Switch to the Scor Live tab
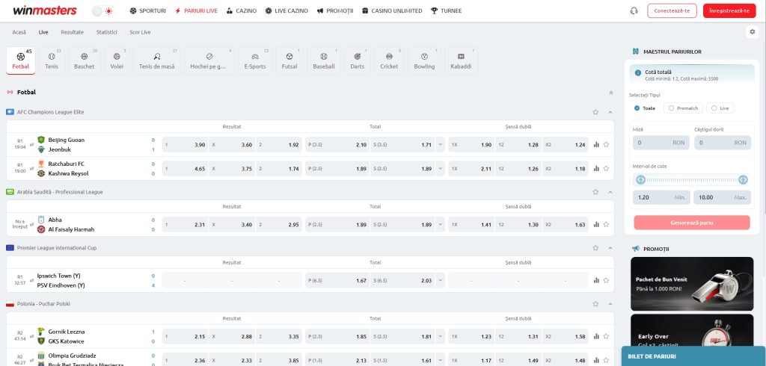This screenshot has height=366, width=766. pyautogui.click(x=140, y=32)
